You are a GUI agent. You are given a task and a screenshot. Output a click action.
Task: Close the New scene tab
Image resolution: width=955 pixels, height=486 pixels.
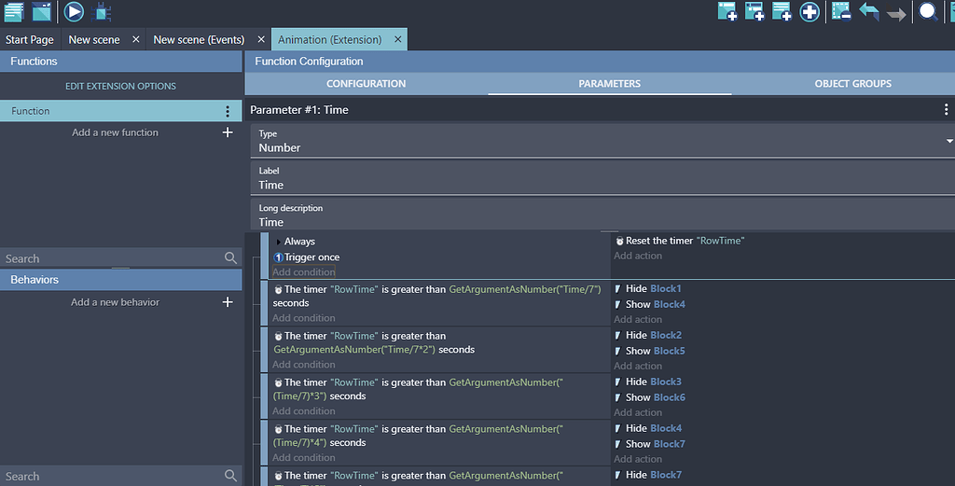coord(136,39)
